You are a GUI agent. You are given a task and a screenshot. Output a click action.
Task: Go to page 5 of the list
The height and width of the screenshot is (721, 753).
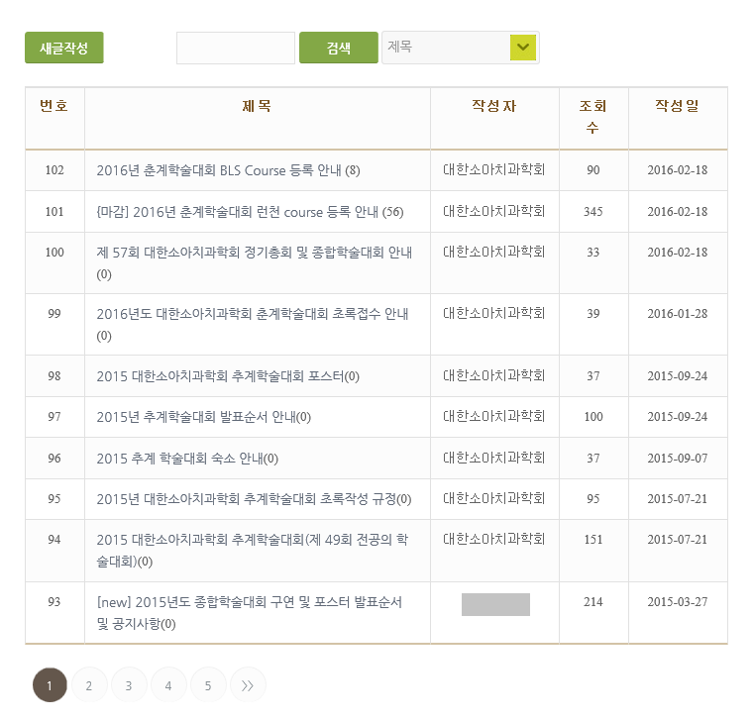208,685
